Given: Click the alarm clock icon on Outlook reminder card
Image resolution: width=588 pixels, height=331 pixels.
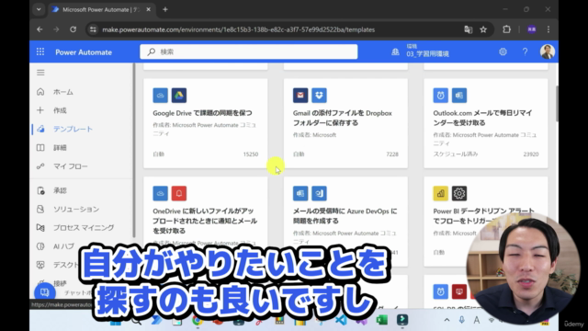Looking at the screenshot, I should pos(441,96).
